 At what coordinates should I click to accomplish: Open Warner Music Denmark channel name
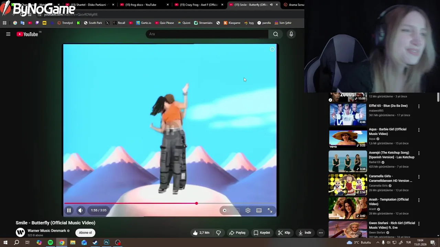(x=47, y=231)
